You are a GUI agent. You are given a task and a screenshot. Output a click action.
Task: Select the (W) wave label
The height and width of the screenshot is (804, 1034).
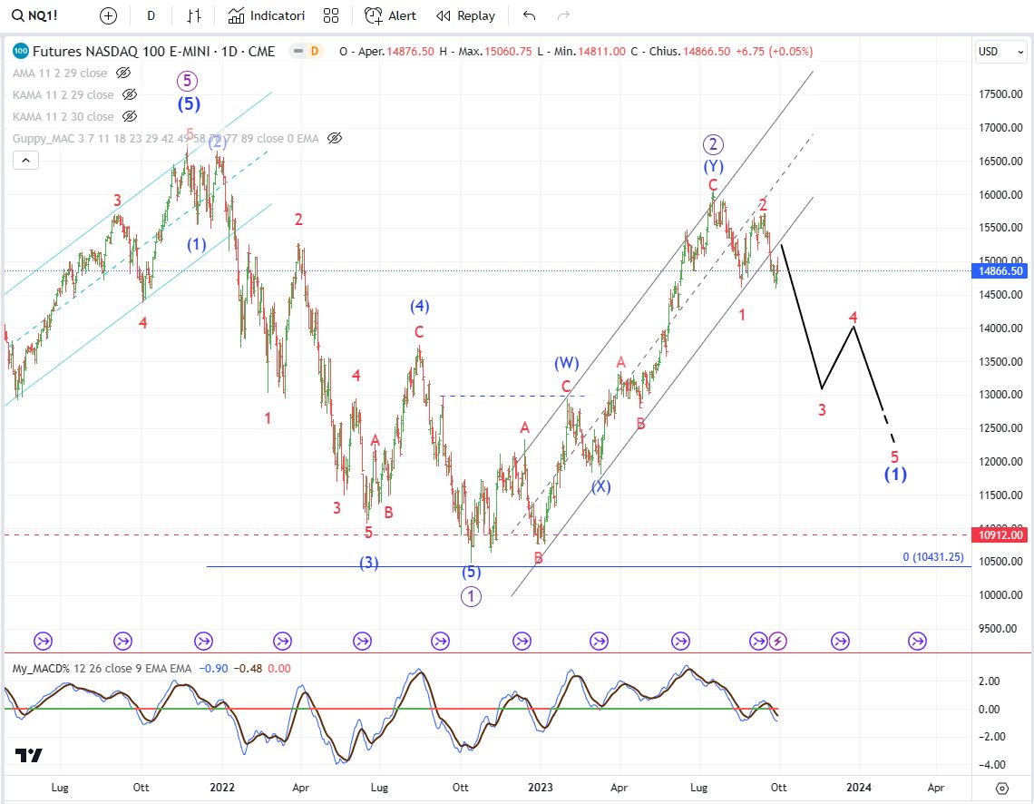(x=567, y=363)
